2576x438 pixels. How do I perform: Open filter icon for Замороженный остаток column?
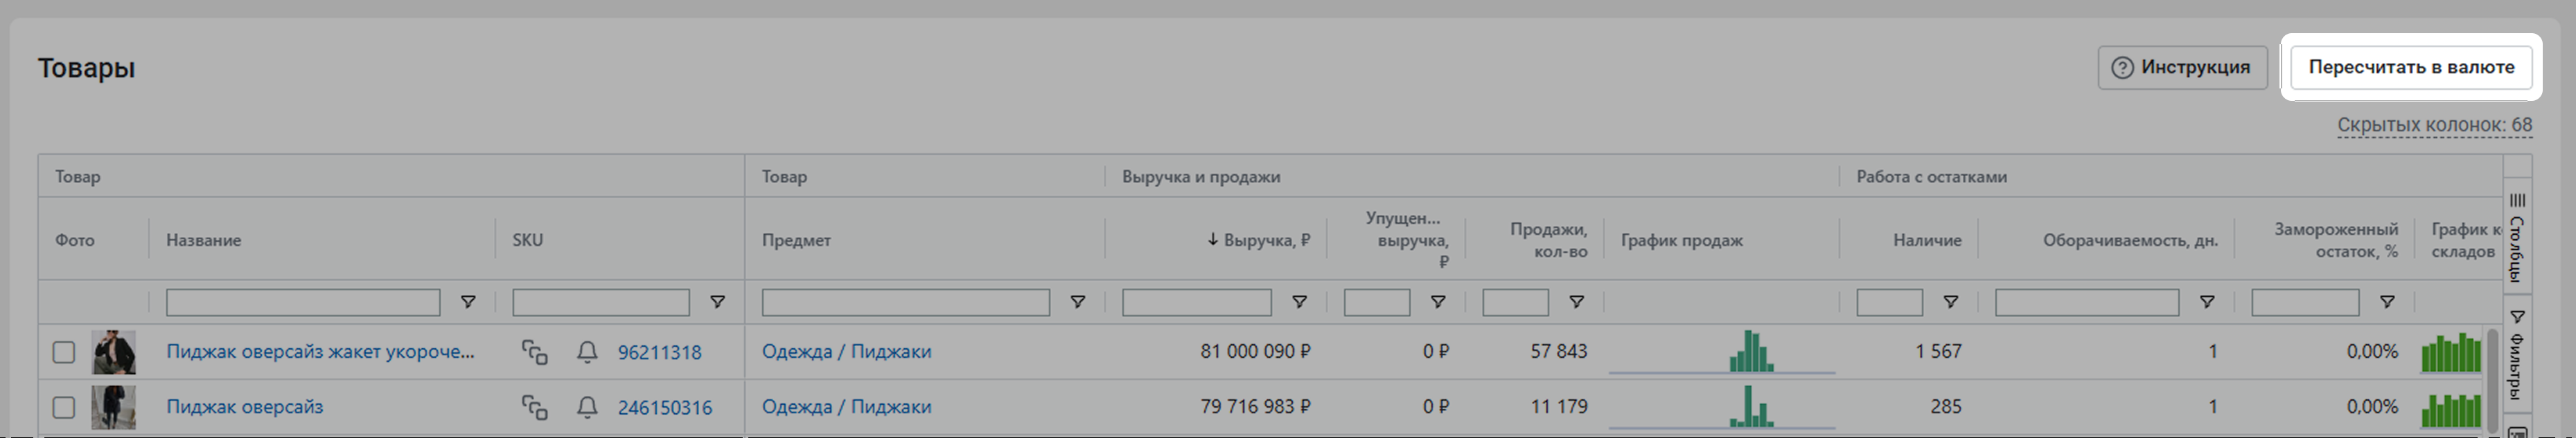[2387, 301]
